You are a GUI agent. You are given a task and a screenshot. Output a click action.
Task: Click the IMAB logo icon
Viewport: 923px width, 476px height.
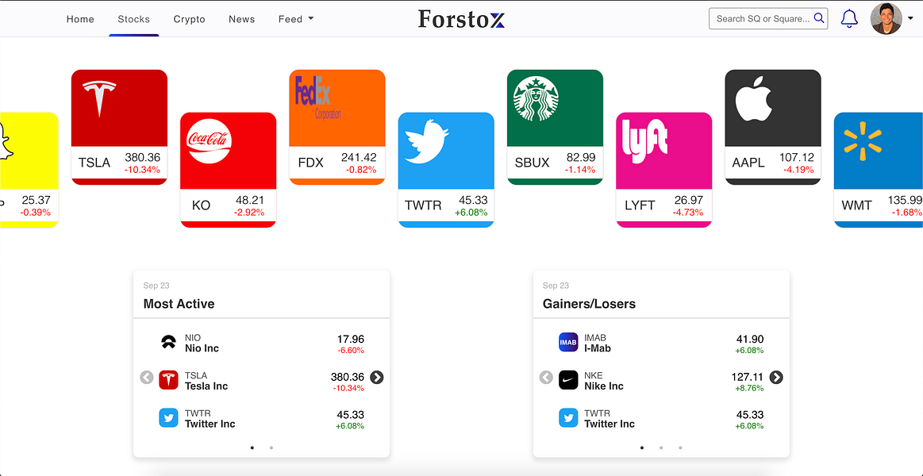(568, 343)
